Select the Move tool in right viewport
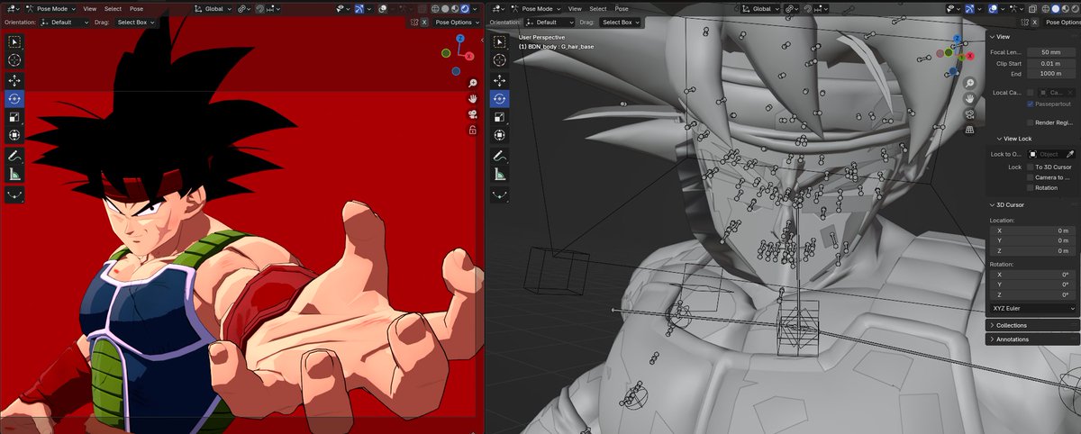1081x434 pixels. point(500,80)
